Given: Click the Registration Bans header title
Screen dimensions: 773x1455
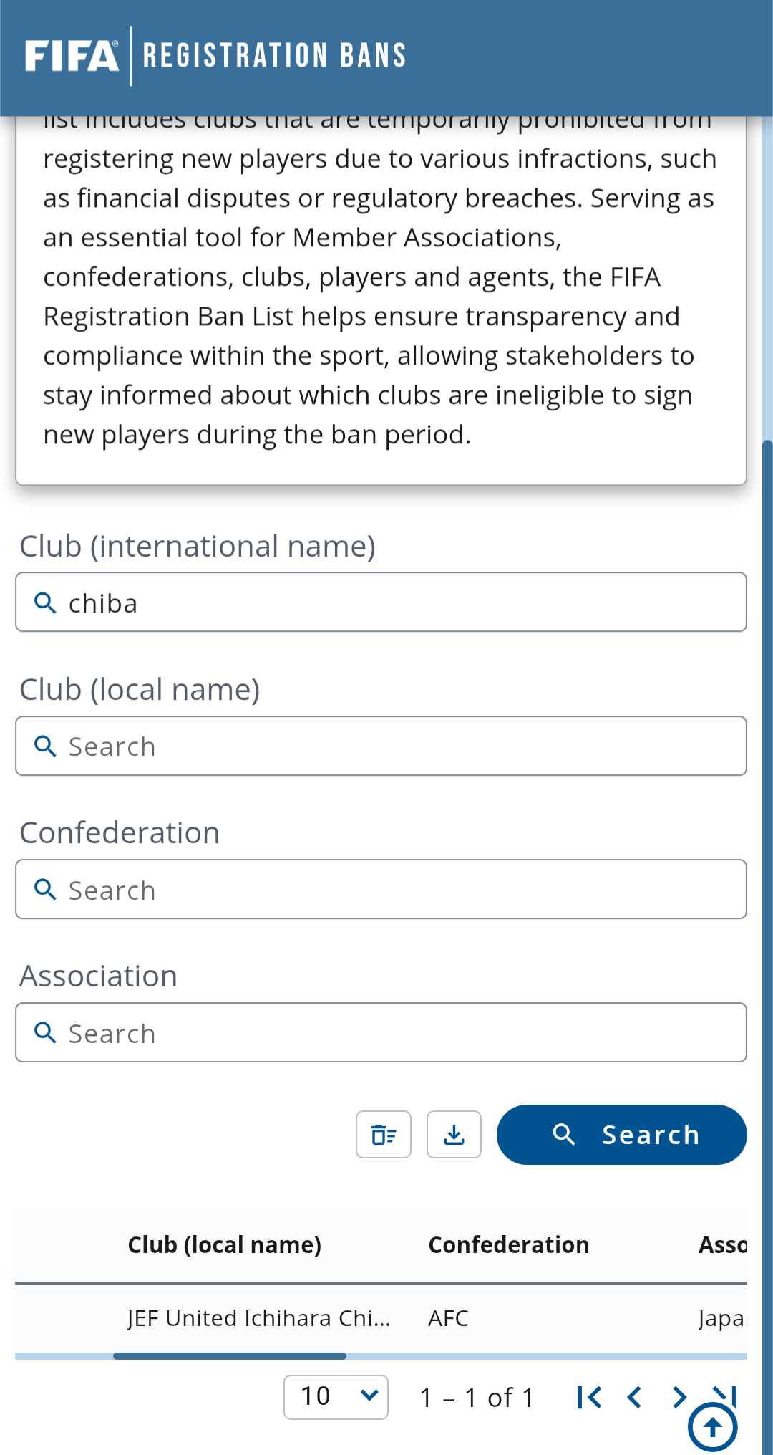Looking at the screenshot, I should click(x=274, y=56).
